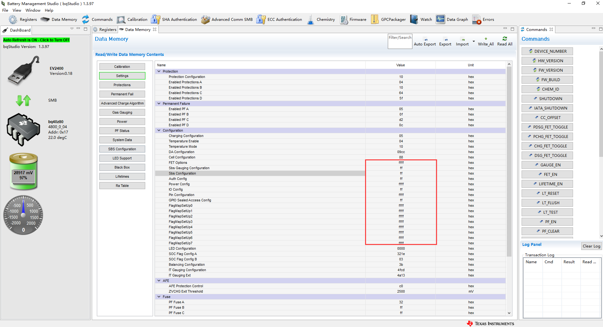Close the Data Memory tab

point(155,29)
